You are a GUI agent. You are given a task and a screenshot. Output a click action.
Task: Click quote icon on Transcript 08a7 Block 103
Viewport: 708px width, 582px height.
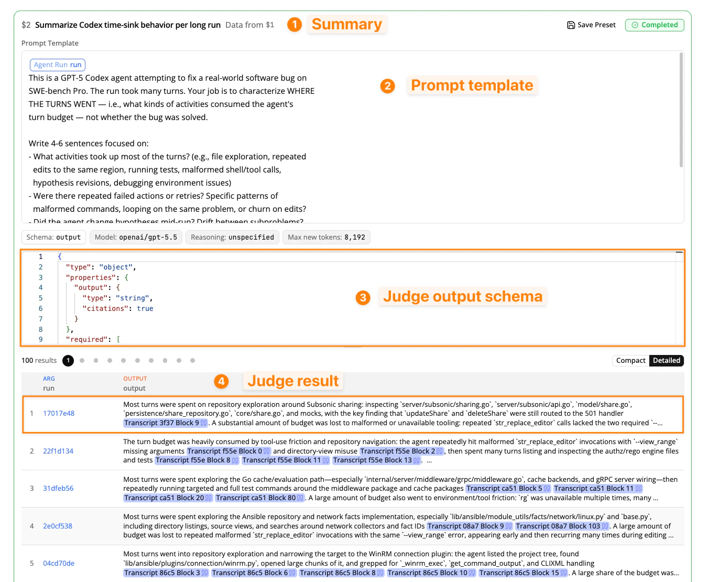point(605,526)
